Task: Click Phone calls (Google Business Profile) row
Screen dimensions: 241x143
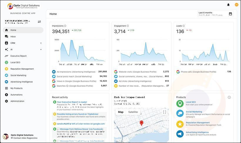Action: point(204,72)
